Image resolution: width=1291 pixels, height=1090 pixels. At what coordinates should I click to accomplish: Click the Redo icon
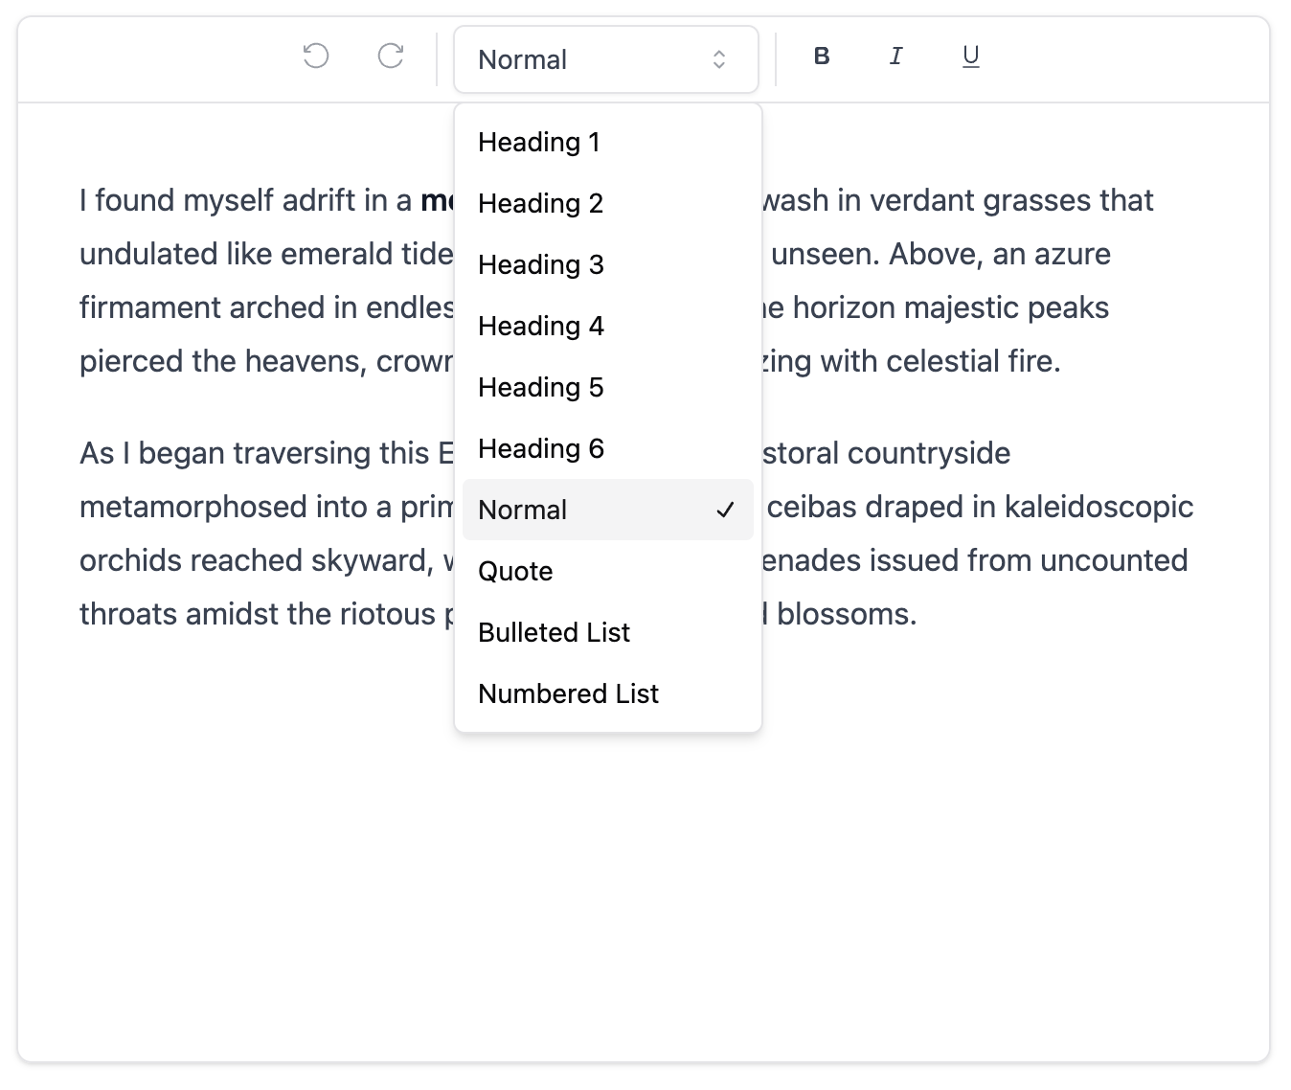point(390,57)
